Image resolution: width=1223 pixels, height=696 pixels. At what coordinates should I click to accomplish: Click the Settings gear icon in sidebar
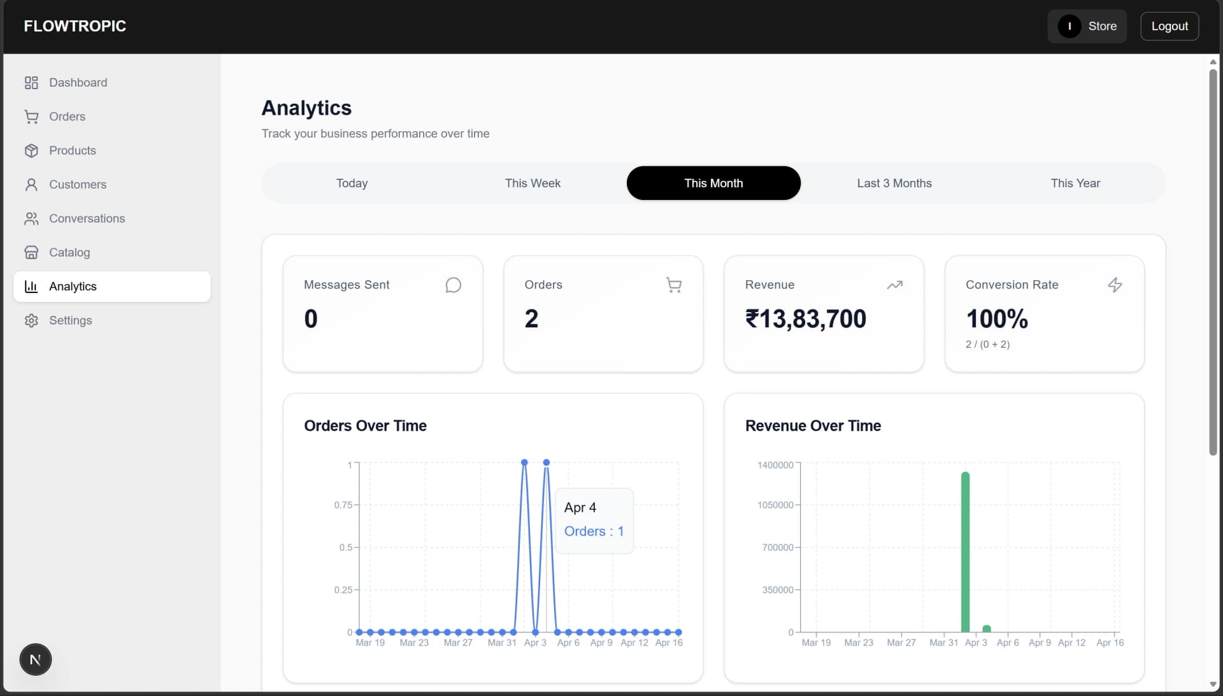(x=31, y=321)
